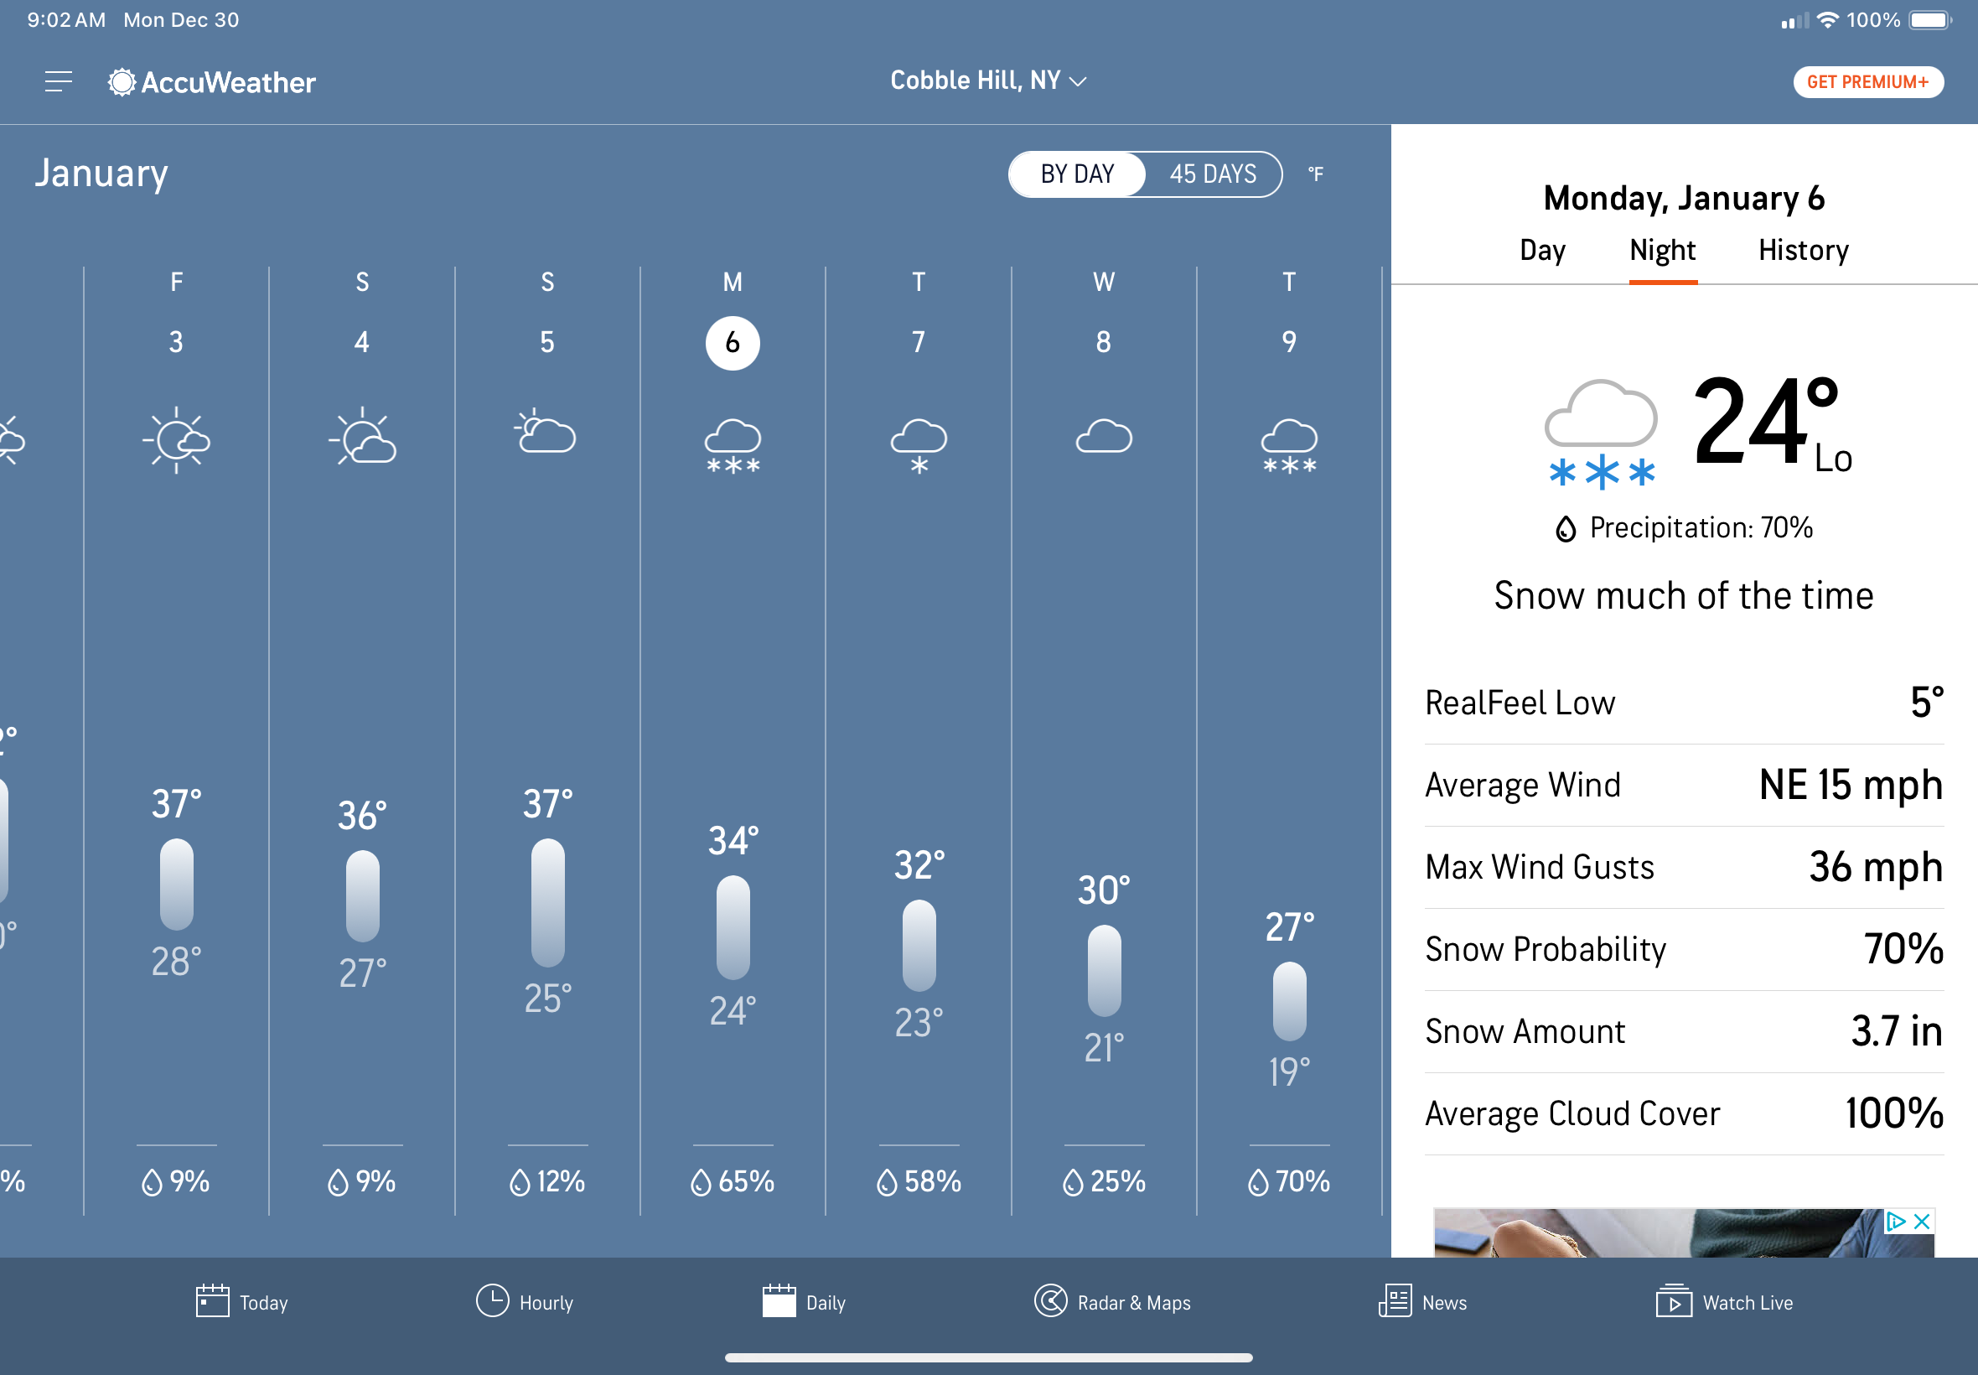Viewport: 1978px width, 1375px height.
Task: Tap the mostly cloudy icon for Sunday 5
Action: [x=546, y=430]
